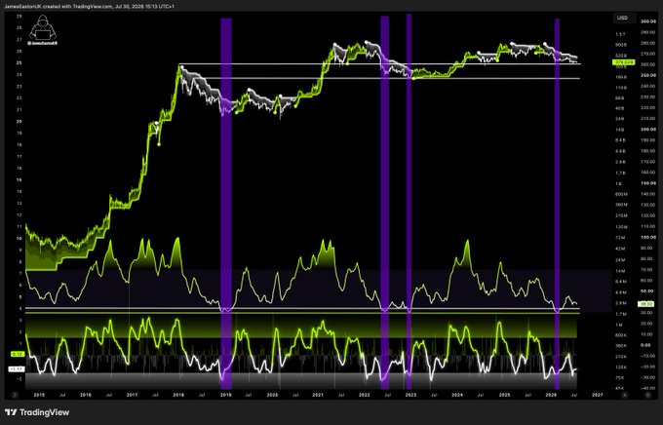
Task: Open the USD currency selector
Action: [624, 19]
